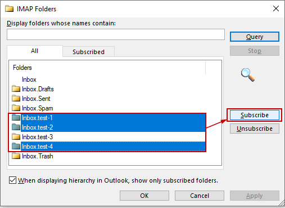Click the Inbox.Trash folder icon
The width and height of the screenshot is (285, 208).
coord(16,156)
